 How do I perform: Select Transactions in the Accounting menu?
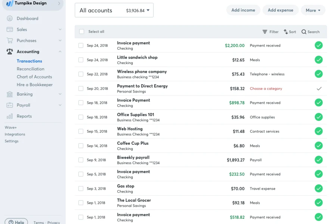(x=29, y=61)
